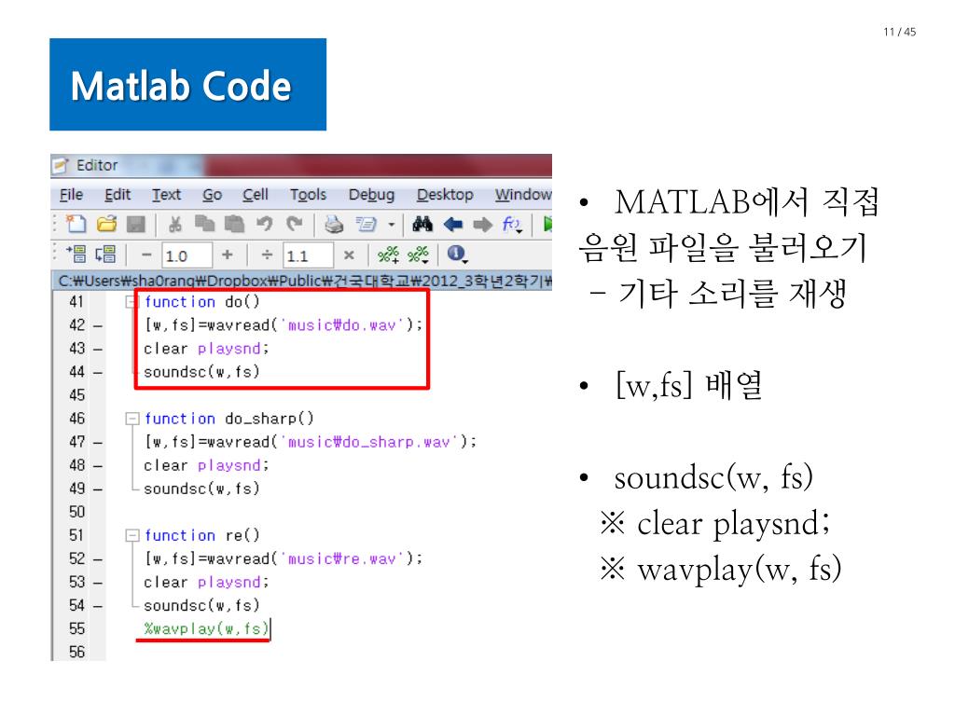This screenshot has width=955, height=716.
Task: Click the evaluate cell and advance icon
Action: click(106, 254)
